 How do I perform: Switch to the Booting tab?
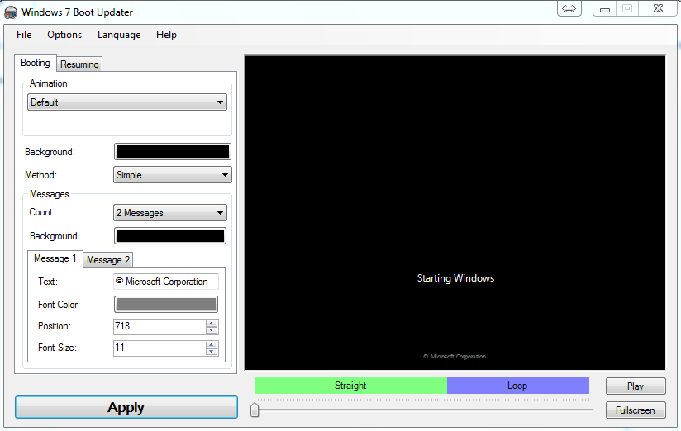(36, 63)
